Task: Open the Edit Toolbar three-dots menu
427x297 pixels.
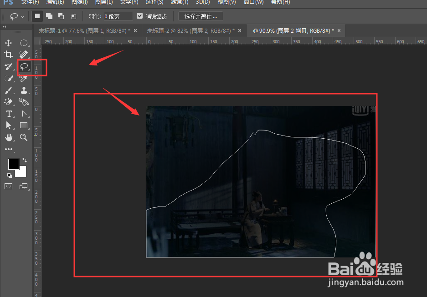Action: coord(9,149)
